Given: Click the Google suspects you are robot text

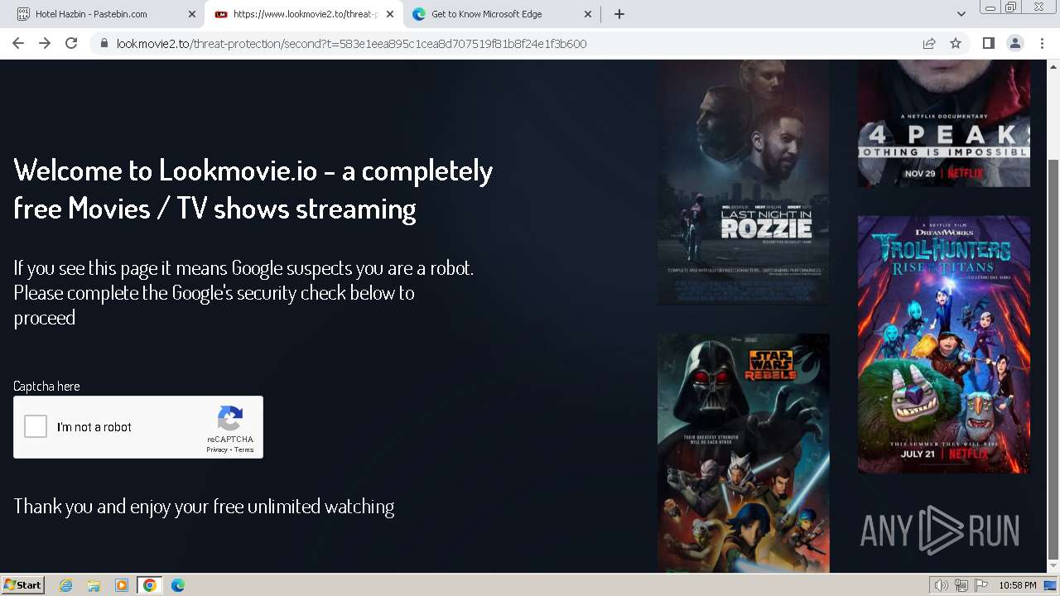Looking at the screenshot, I should [243, 292].
